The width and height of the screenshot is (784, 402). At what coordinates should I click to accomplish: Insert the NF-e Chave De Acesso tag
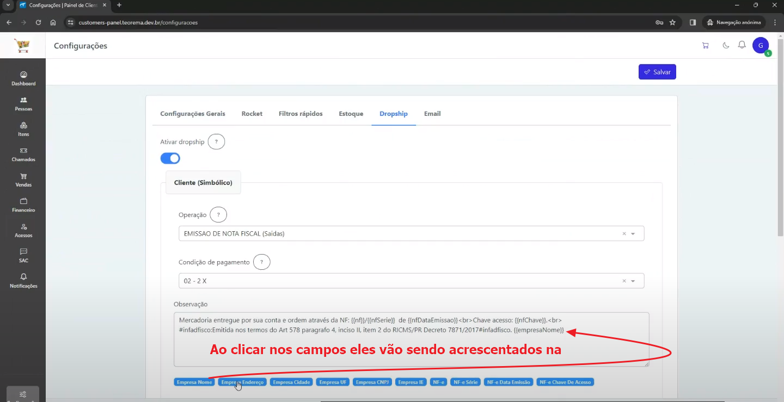(565, 382)
